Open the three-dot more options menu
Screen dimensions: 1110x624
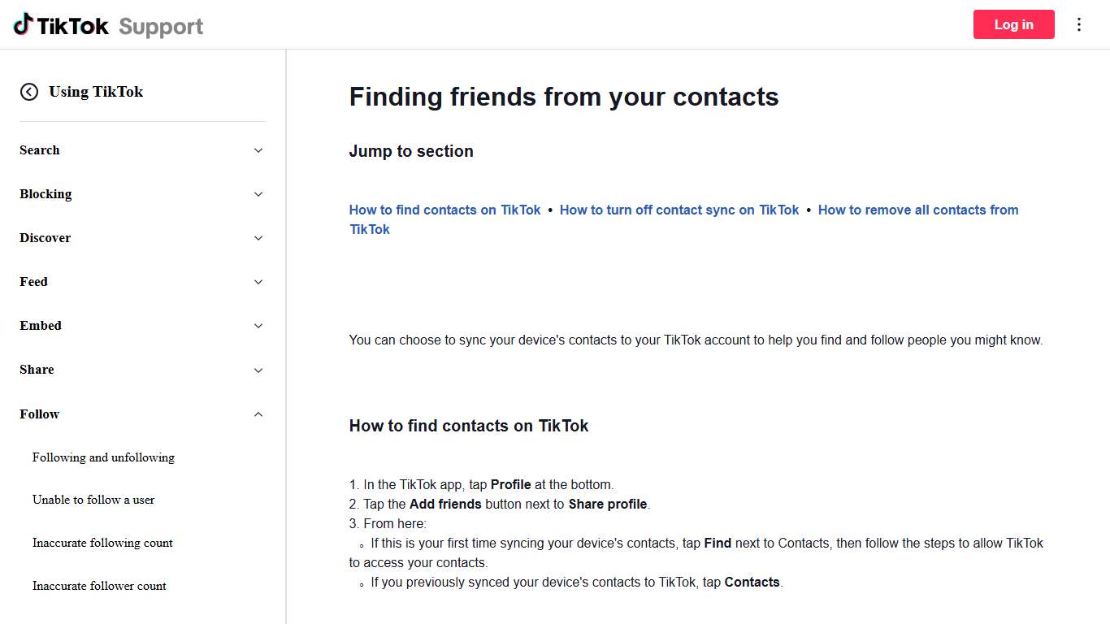[1079, 24]
